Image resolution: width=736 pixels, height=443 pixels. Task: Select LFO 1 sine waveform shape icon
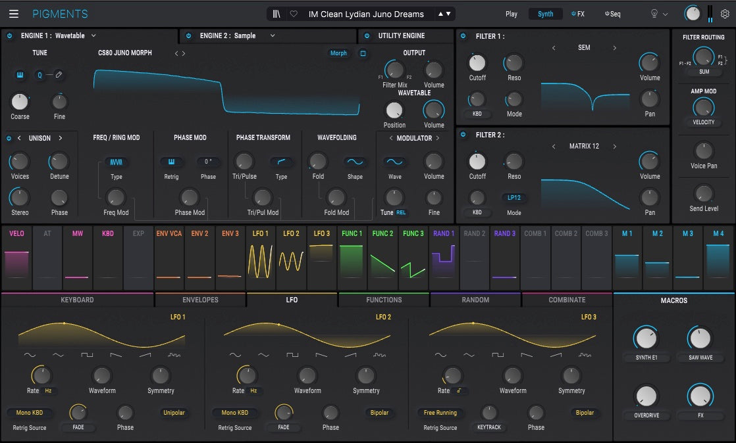point(30,355)
